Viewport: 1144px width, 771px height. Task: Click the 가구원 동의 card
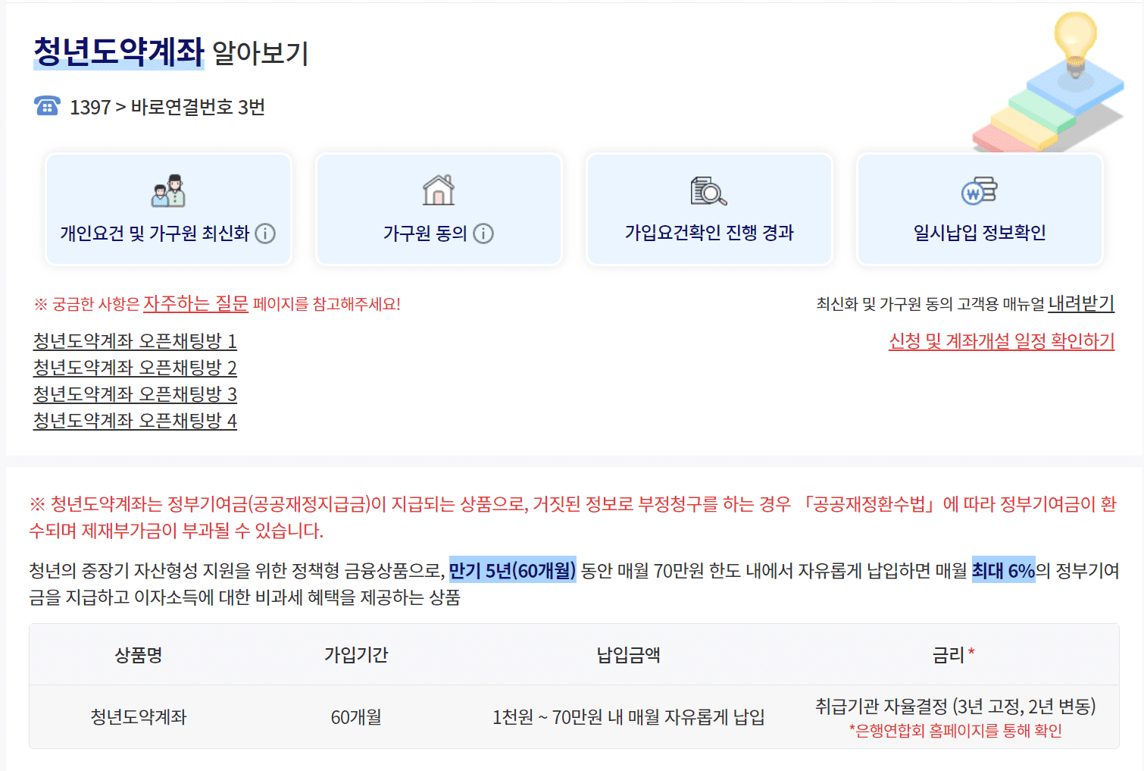(438, 208)
